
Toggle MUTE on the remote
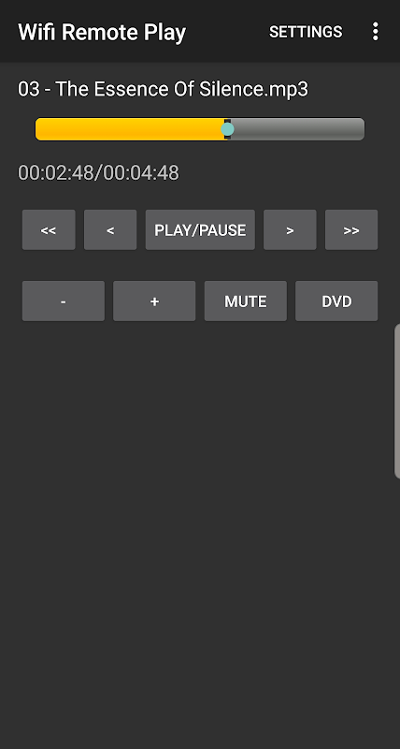(x=246, y=301)
